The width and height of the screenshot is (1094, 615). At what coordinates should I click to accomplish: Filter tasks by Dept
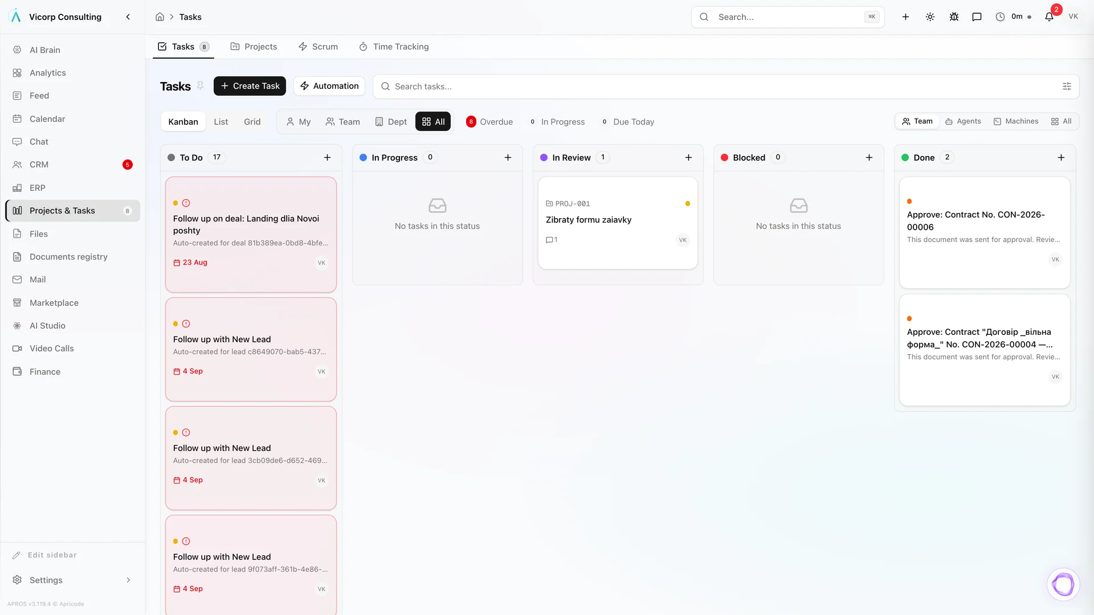pos(391,122)
